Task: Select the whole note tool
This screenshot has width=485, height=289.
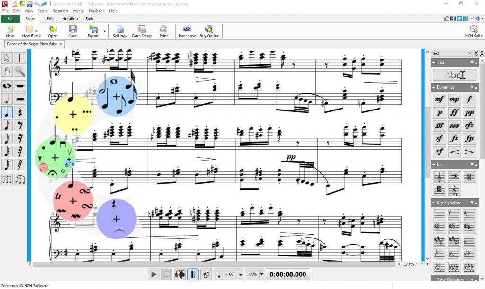Action: [7, 85]
